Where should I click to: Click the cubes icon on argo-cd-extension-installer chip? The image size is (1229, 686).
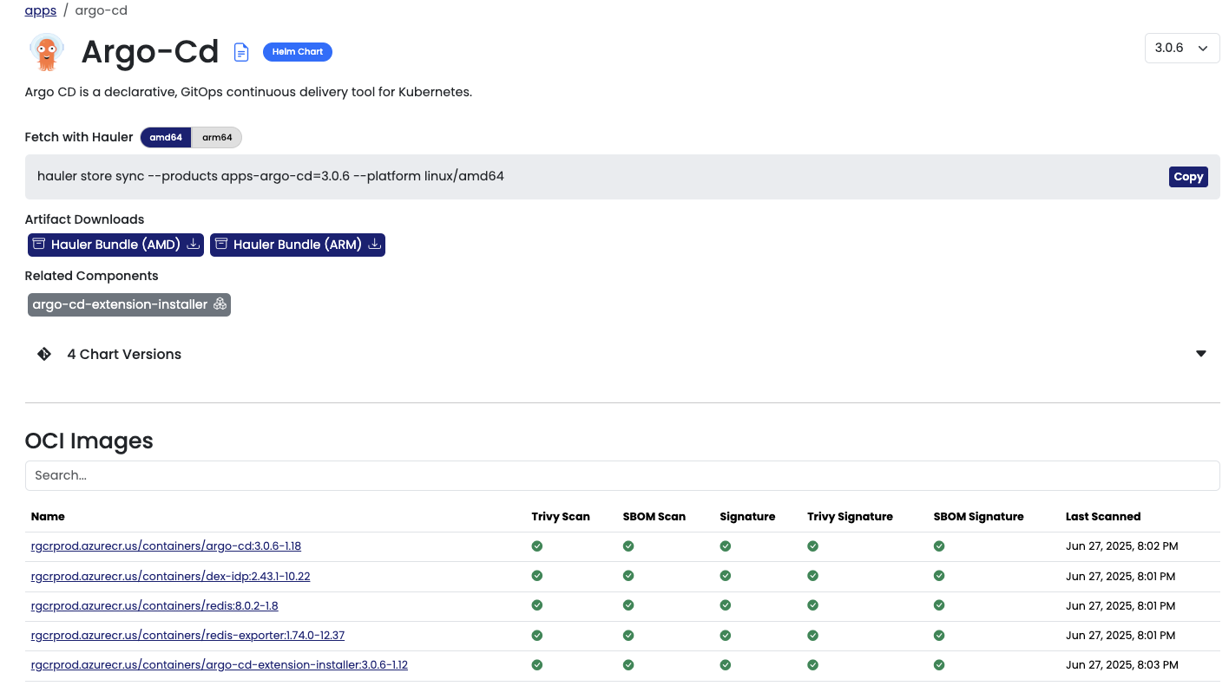point(220,304)
